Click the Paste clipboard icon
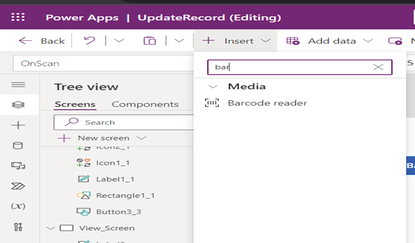The image size is (415, 243). (150, 41)
